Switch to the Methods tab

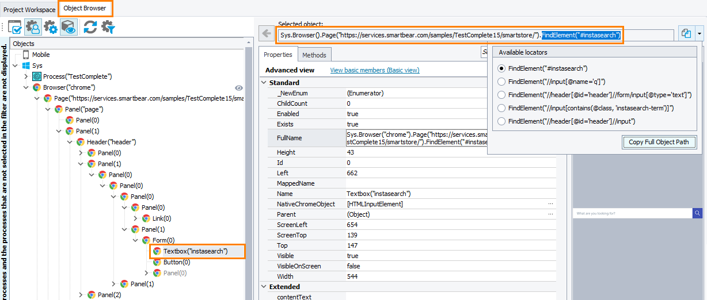tap(314, 55)
